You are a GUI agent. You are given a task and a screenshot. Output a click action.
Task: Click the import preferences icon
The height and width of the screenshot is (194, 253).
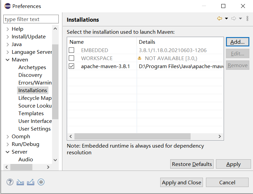pos(20,182)
